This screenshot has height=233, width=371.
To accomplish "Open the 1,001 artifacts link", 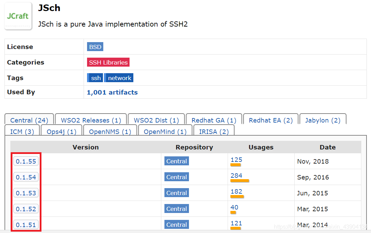I will [x=112, y=92].
